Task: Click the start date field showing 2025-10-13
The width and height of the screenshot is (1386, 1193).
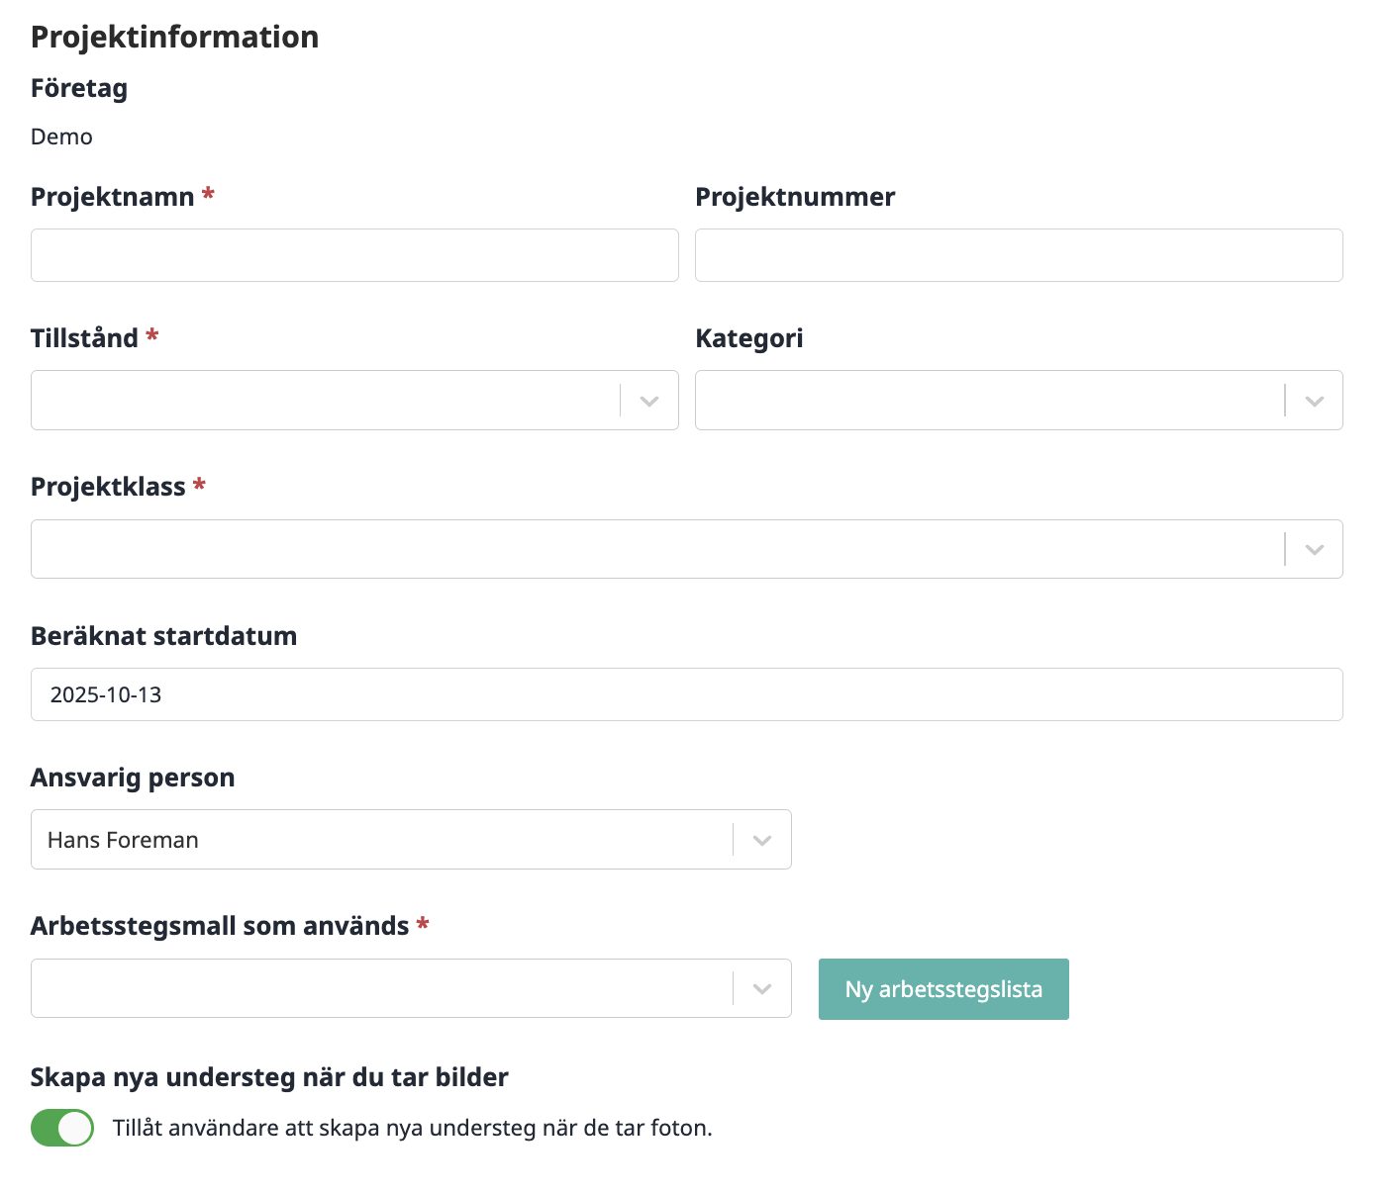Action: [687, 694]
